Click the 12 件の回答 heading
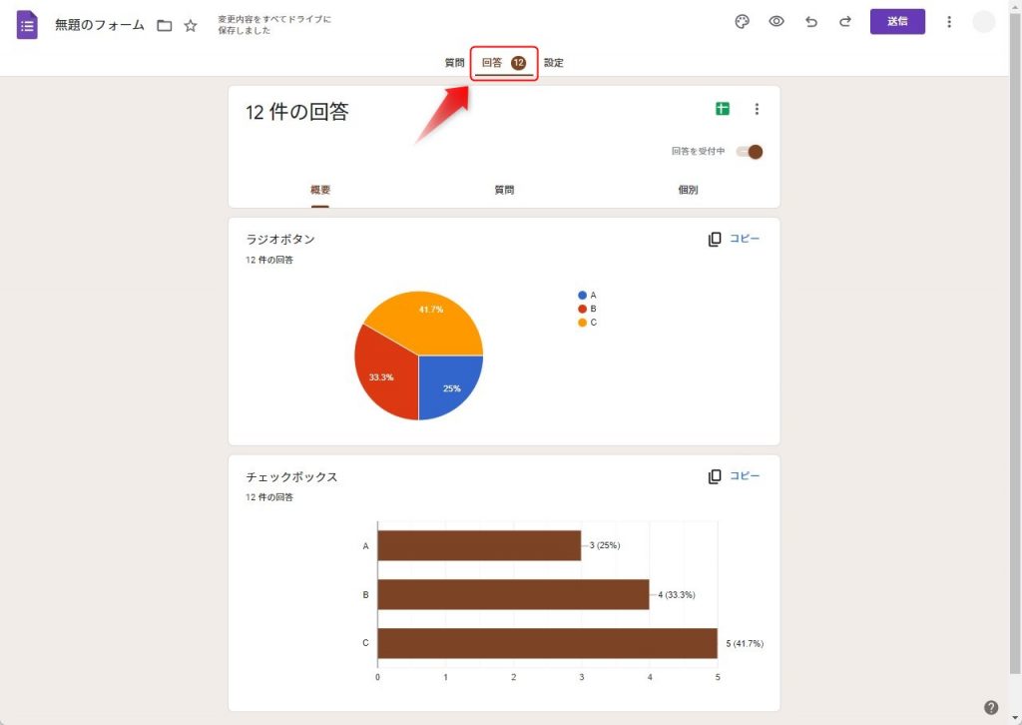 coord(297,112)
